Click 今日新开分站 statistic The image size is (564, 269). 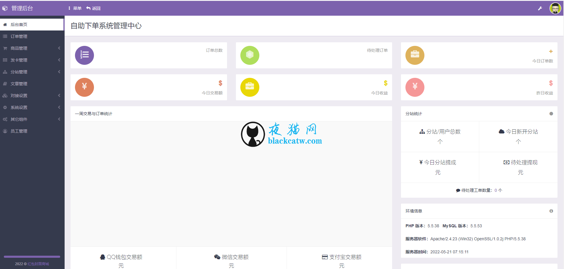click(518, 136)
